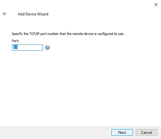Cancel the Add Device Wizard
161x139 pixels.
click(147, 132)
